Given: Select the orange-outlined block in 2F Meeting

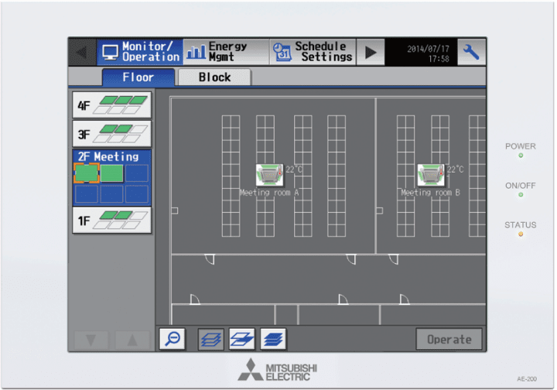Looking at the screenshot, I should point(86,173).
